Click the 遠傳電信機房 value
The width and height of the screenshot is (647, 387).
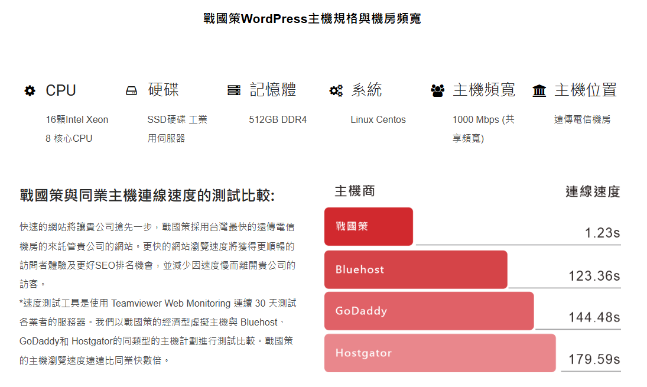point(582,120)
